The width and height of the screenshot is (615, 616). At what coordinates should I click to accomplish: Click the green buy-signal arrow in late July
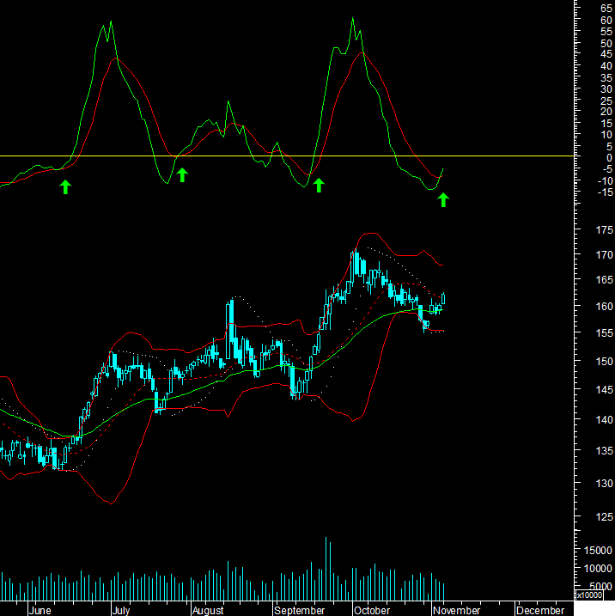click(182, 175)
